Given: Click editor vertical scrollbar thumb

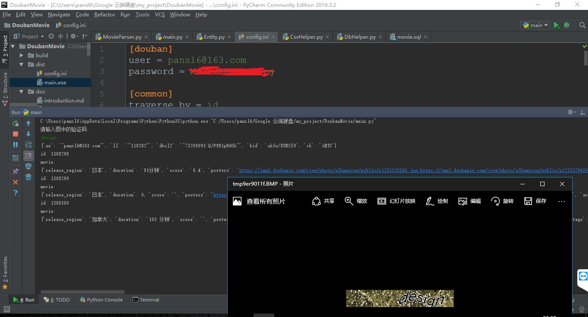Looking at the screenshot, I should tap(585, 58).
